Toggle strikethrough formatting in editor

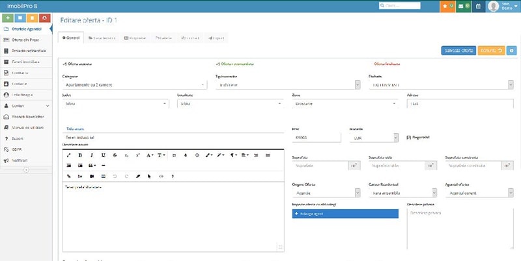pos(115,155)
